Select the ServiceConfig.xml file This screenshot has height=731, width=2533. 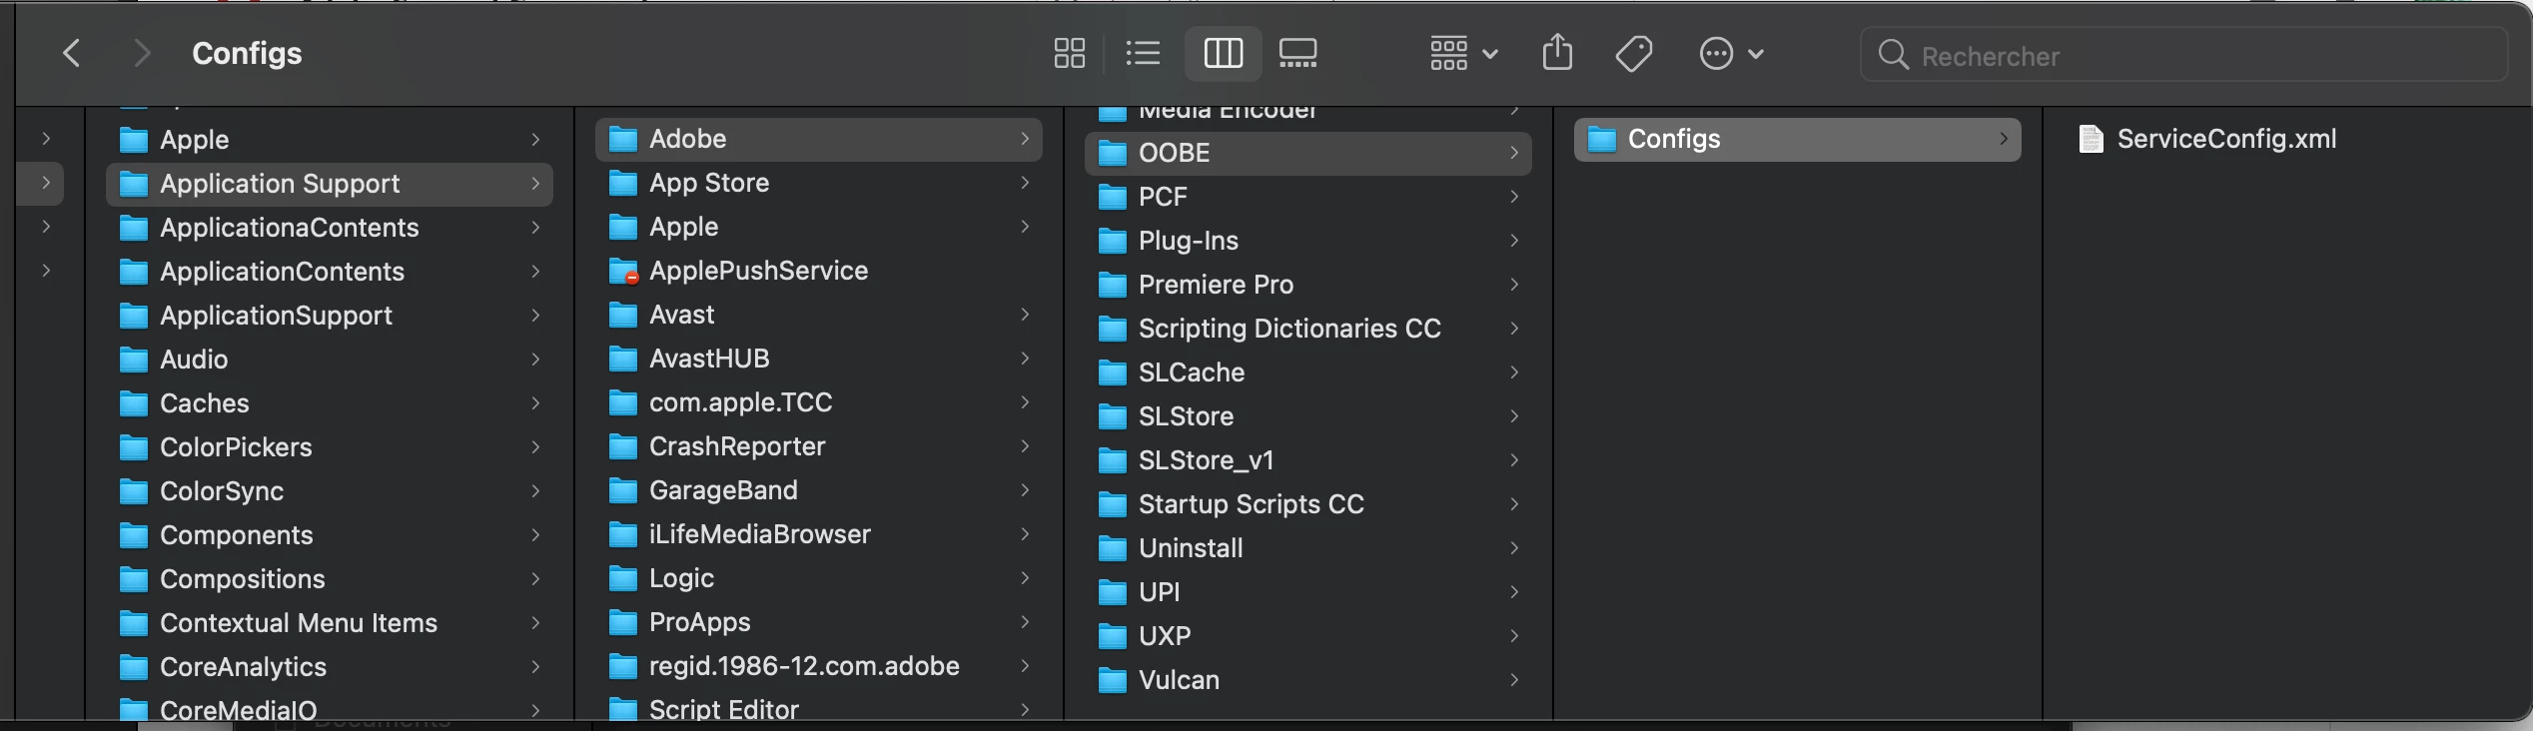pos(2225,139)
